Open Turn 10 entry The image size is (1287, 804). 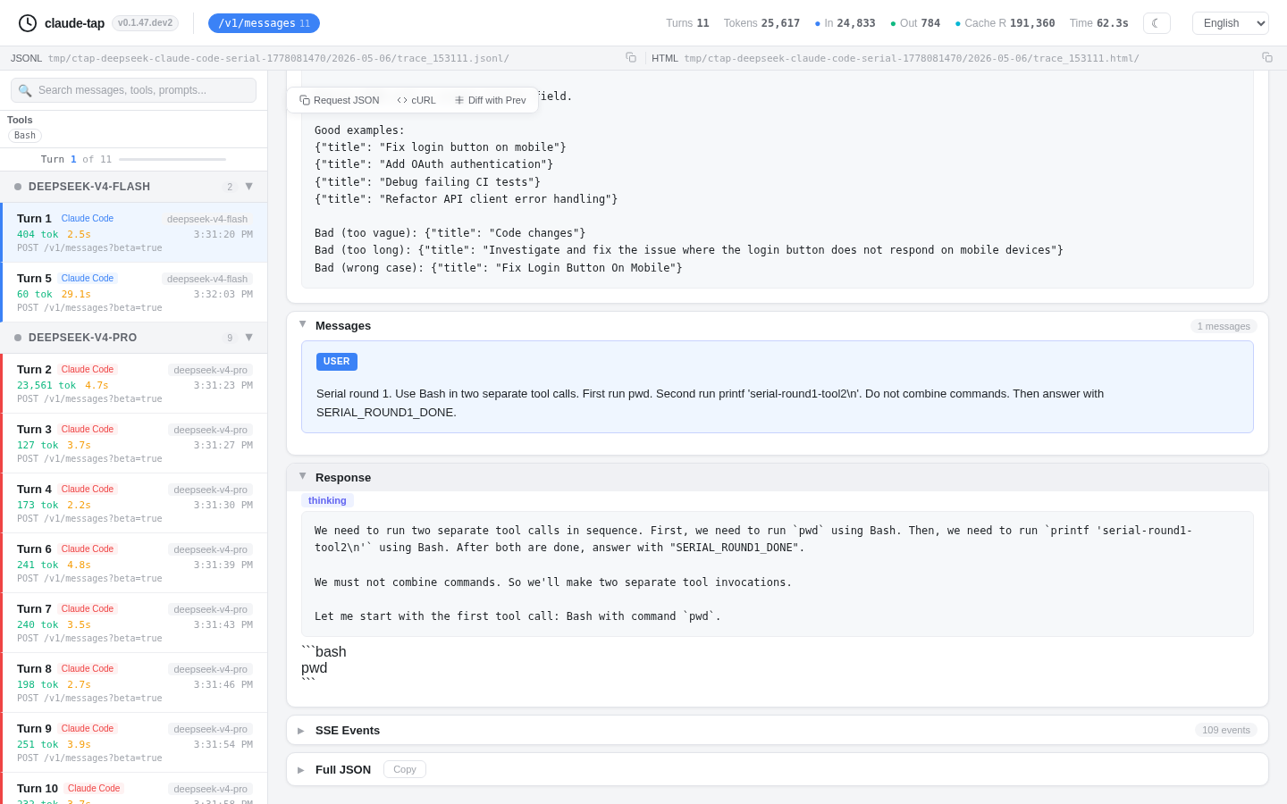(134, 789)
